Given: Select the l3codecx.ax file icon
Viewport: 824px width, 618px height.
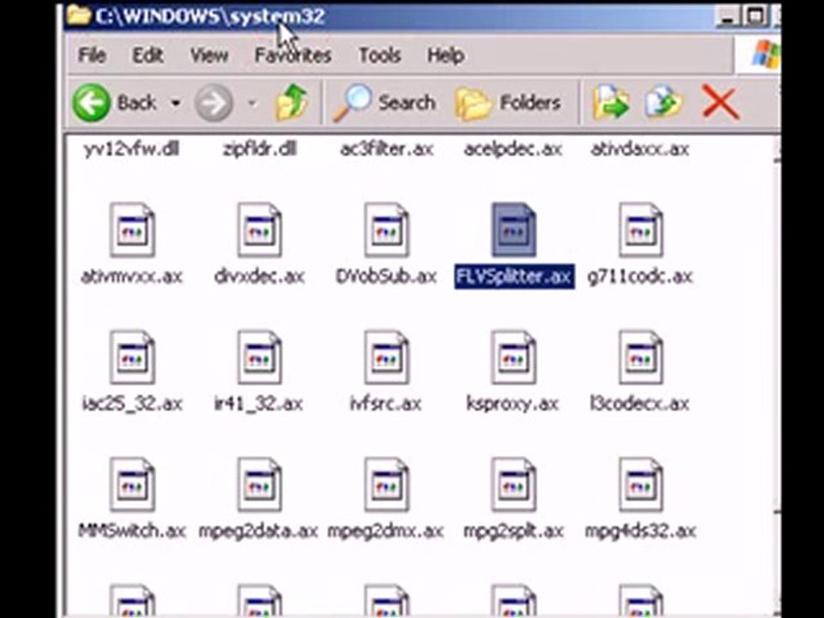Looking at the screenshot, I should tap(640, 357).
